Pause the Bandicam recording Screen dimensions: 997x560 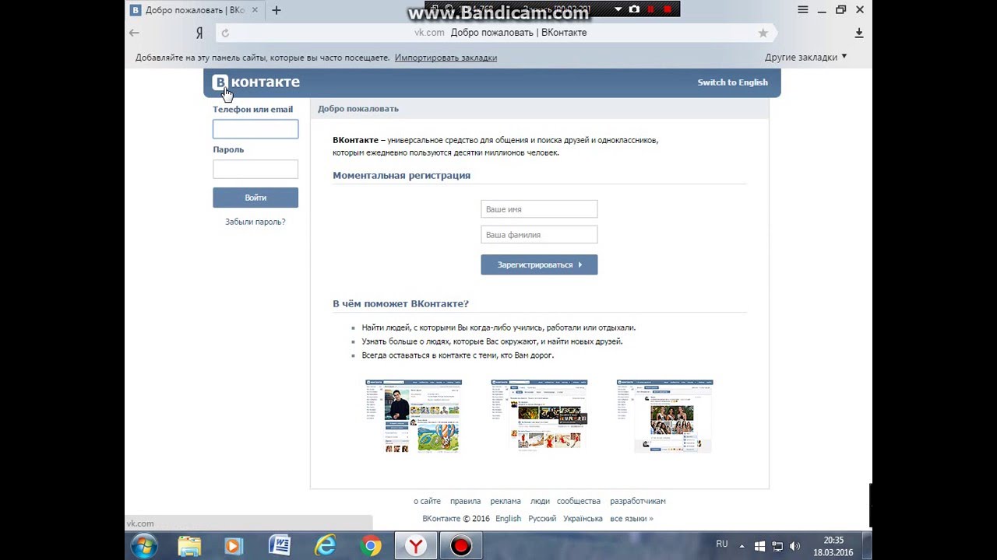click(x=651, y=9)
